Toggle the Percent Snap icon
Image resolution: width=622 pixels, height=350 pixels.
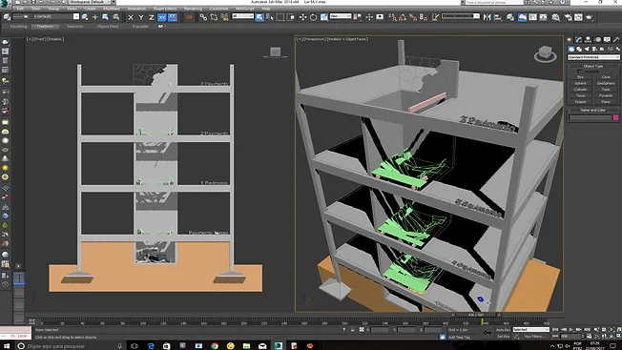point(413,17)
